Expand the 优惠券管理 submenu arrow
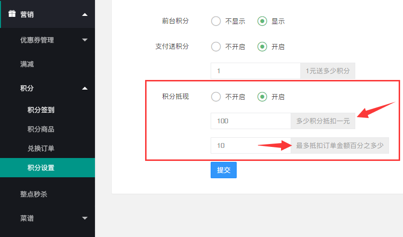Viewport: 403px width, 237px height. point(85,40)
